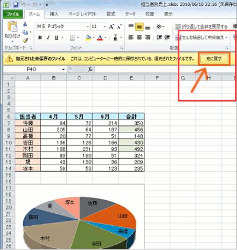Screen dimensions: 237x250
Task: Toggle Underline formatting
Action: [57, 38]
